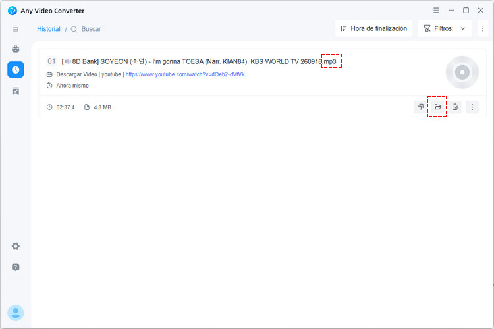This screenshot has height=329, width=494.
Task: Click the send-to-tool arrow icon
Action: (420, 107)
